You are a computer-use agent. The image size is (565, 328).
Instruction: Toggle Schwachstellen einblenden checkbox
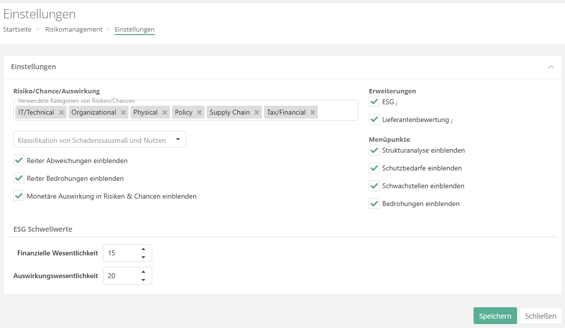(x=374, y=186)
